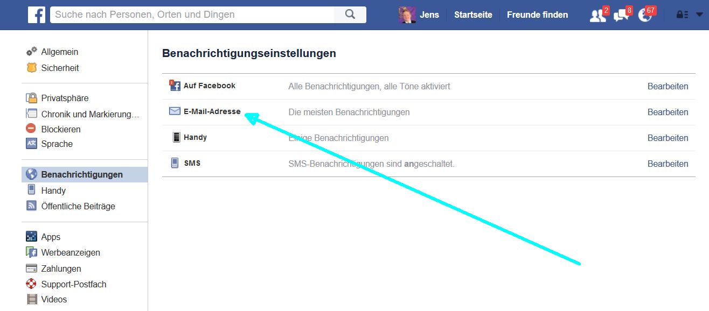Click the Support-Postfach lifebuoy icon
The image size is (709, 311).
[31, 284]
